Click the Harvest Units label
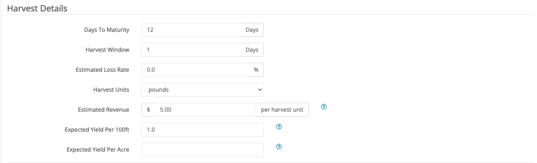The width and height of the screenshot is (537, 163). [x=111, y=90]
